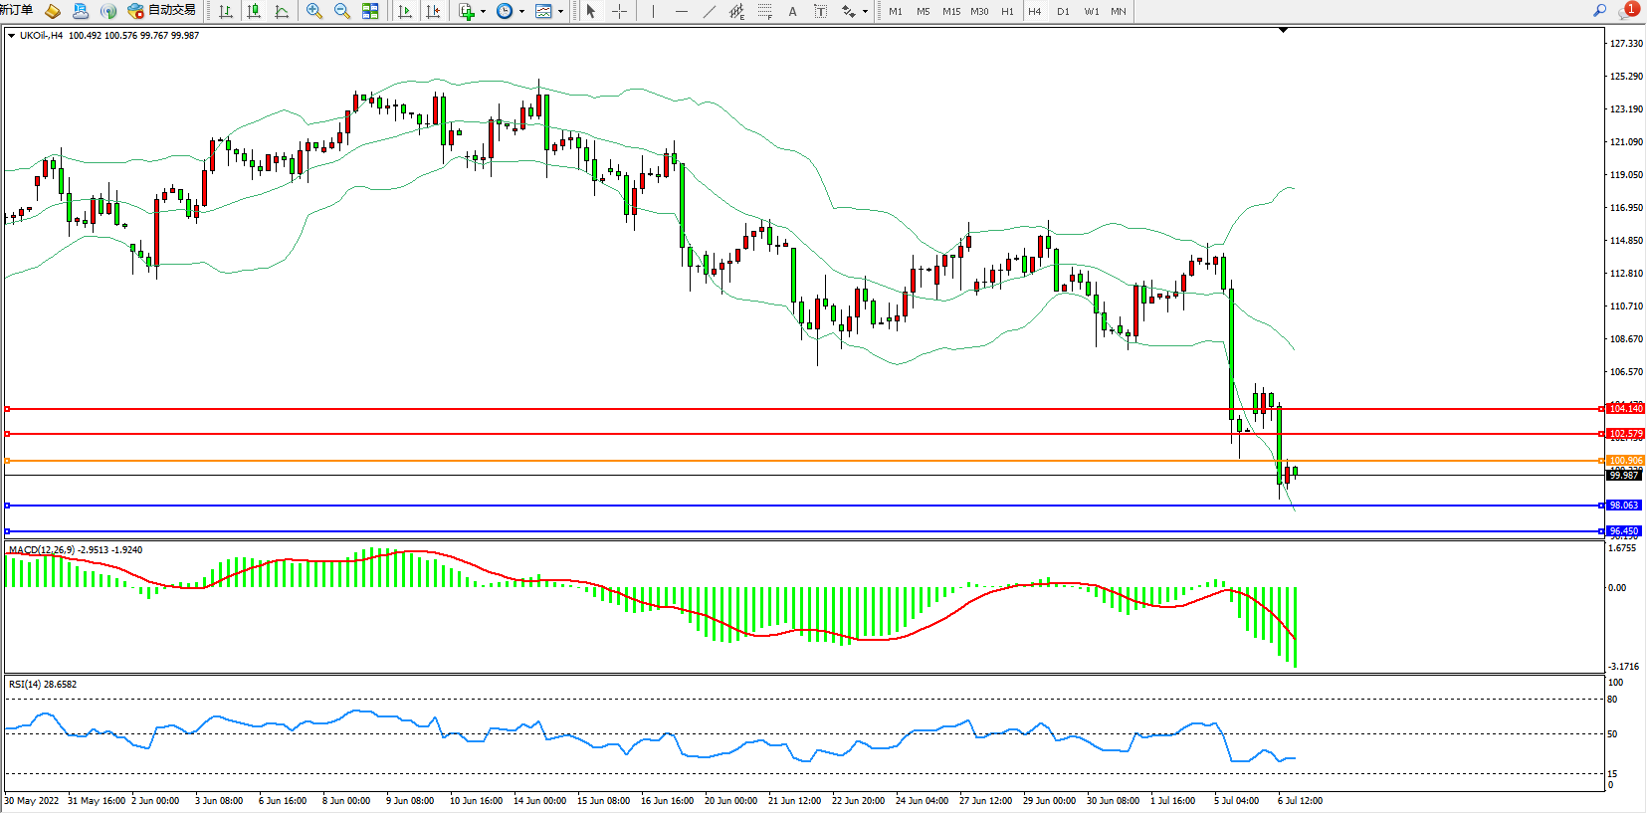Open the notifications chat bubble with badge
1647x814 pixels.
(1628, 10)
